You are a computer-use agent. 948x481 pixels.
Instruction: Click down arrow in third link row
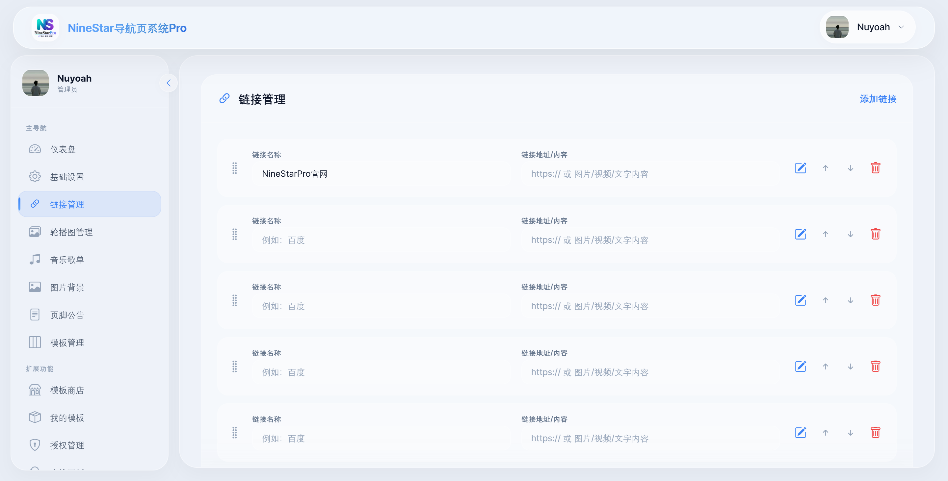point(851,300)
